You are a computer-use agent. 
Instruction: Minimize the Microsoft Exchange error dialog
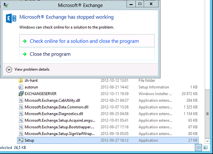[131, 4]
